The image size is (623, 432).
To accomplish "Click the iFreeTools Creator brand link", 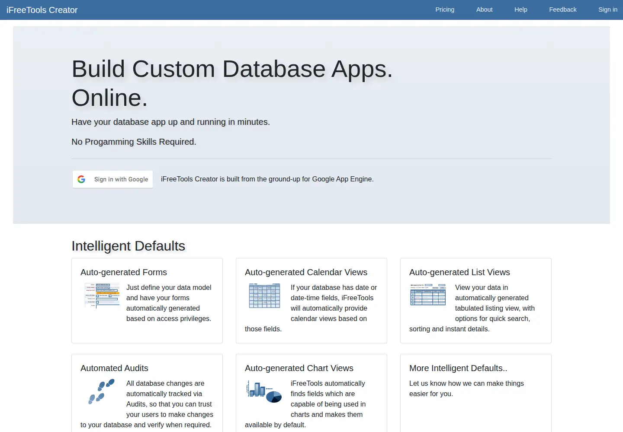I will click(x=42, y=10).
